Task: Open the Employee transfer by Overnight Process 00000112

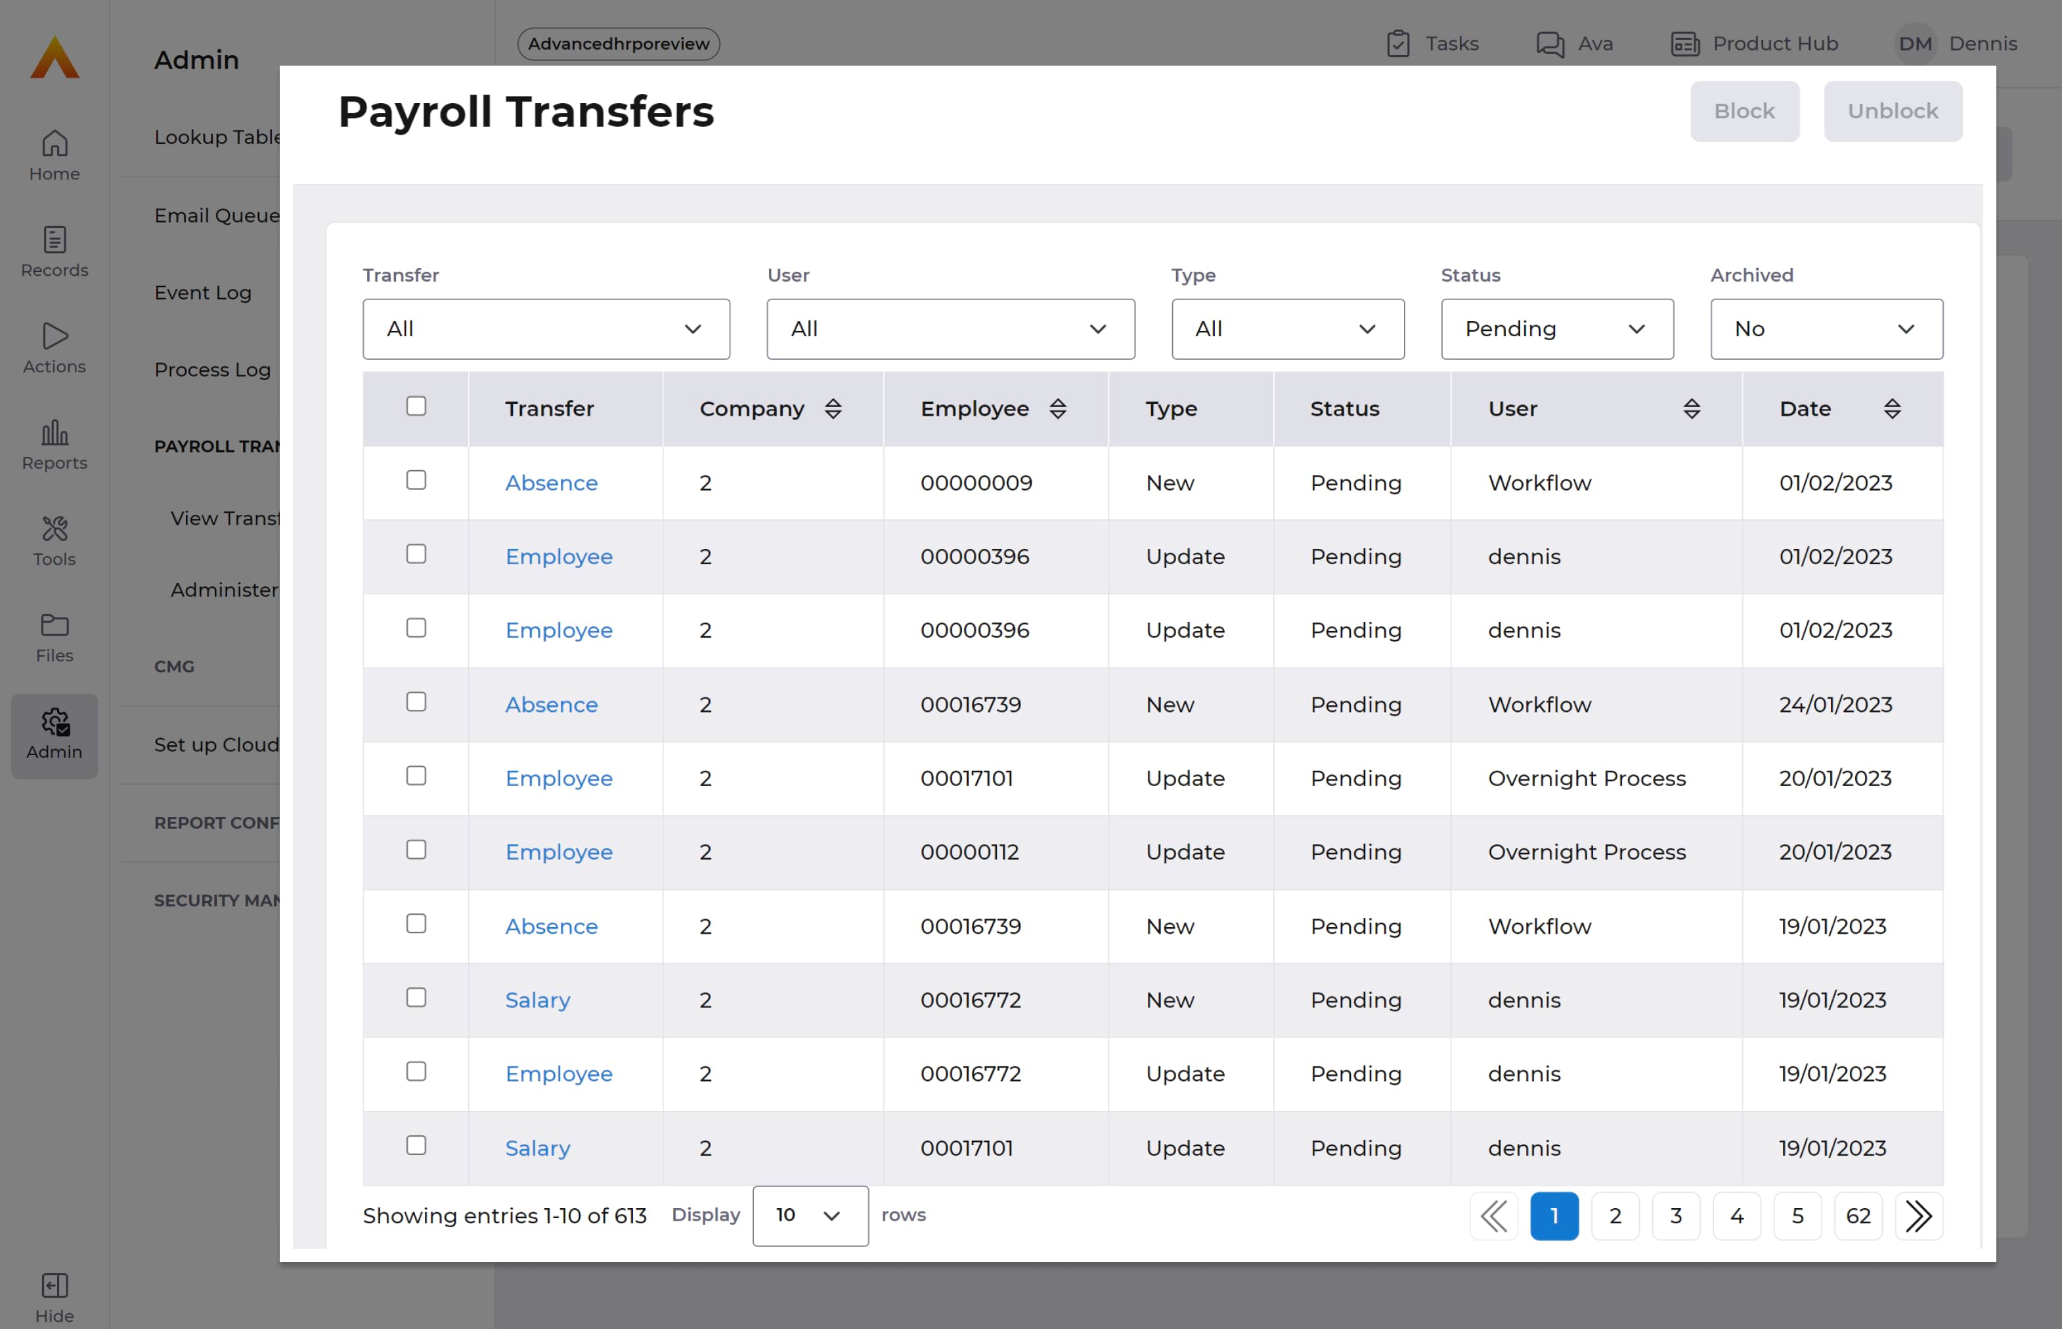Action: coord(559,853)
